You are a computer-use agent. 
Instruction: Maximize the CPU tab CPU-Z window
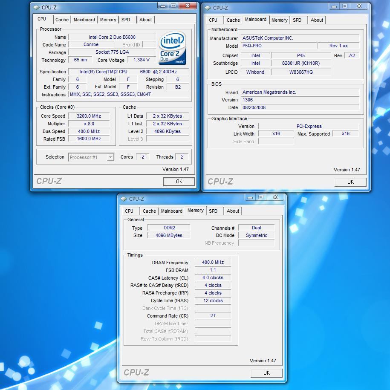coord(173,6)
